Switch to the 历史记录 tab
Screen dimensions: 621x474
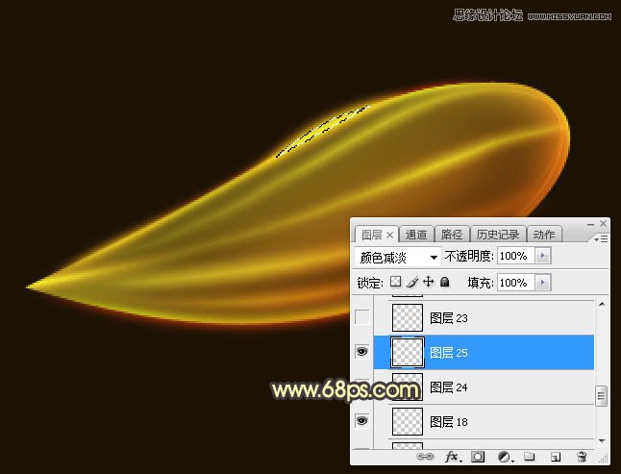pyautogui.click(x=497, y=234)
